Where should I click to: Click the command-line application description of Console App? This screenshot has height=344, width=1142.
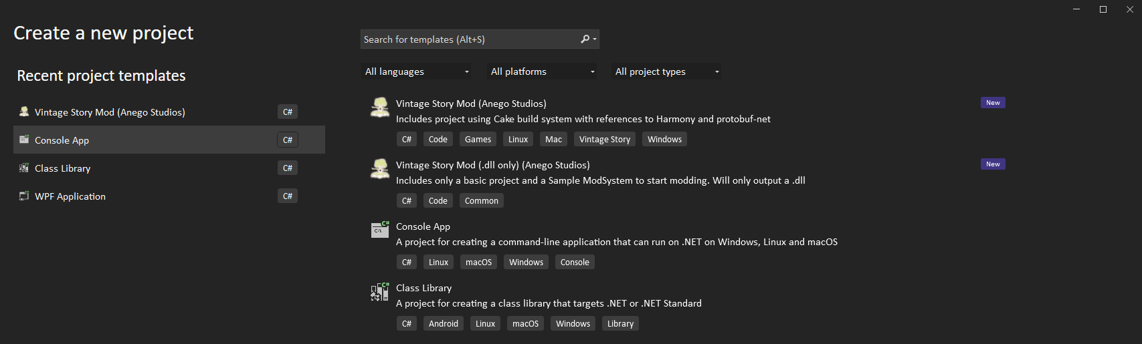(x=616, y=242)
